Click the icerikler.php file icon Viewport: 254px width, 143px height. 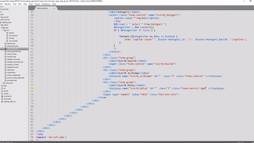6,57
